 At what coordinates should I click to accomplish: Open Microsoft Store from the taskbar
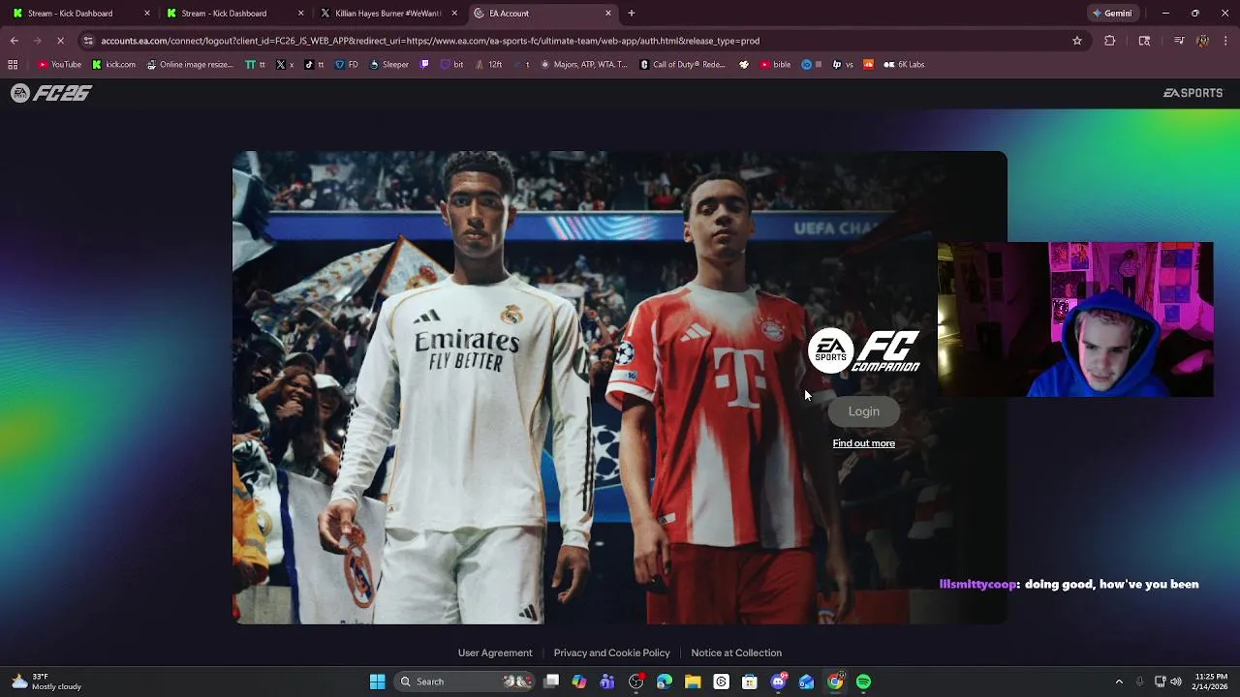(x=749, y=682)
